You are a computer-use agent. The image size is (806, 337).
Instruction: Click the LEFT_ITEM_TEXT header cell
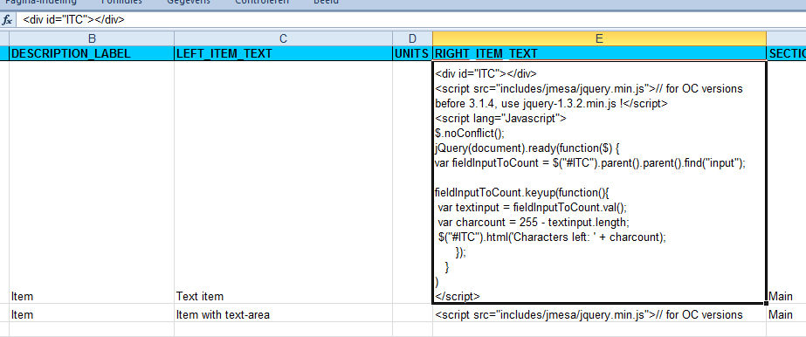click(x=283, y=53)
